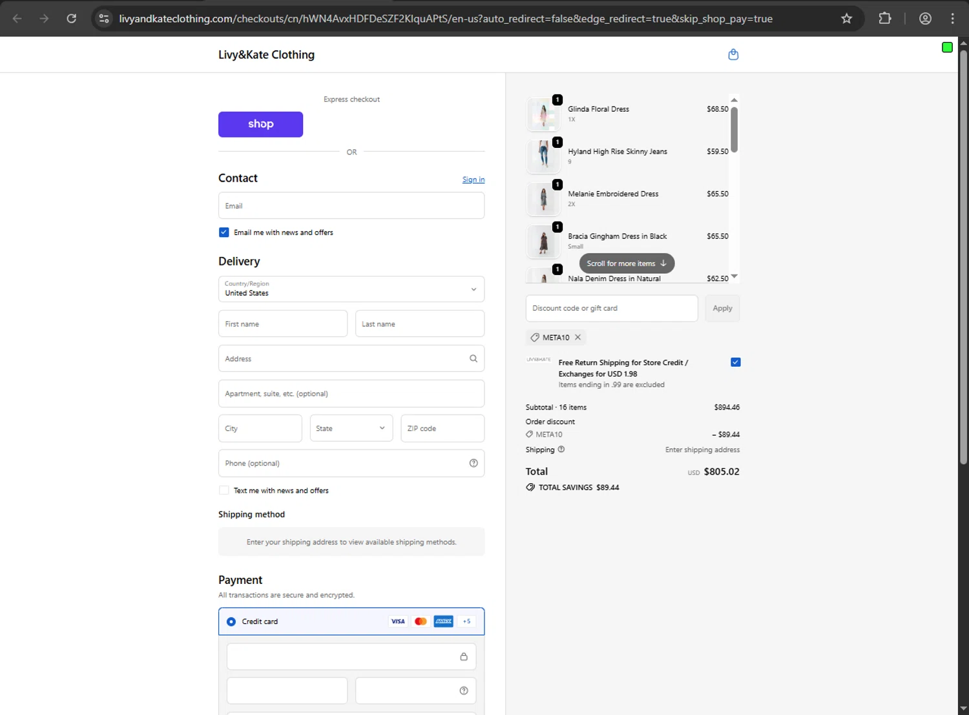
Task: Open the Country/Region dropdown
Action: tap(351, 289)
